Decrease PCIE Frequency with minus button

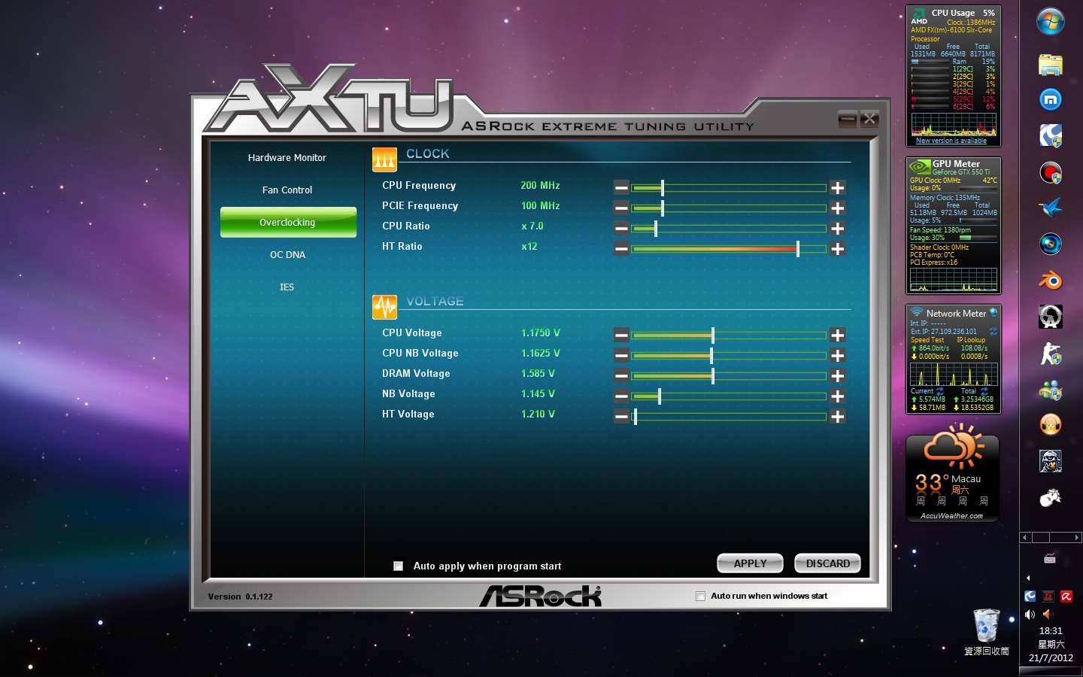click(x=621, y=208)
